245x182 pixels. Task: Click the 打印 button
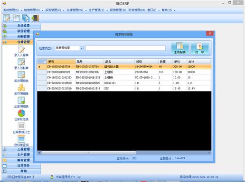pos(200,48)
